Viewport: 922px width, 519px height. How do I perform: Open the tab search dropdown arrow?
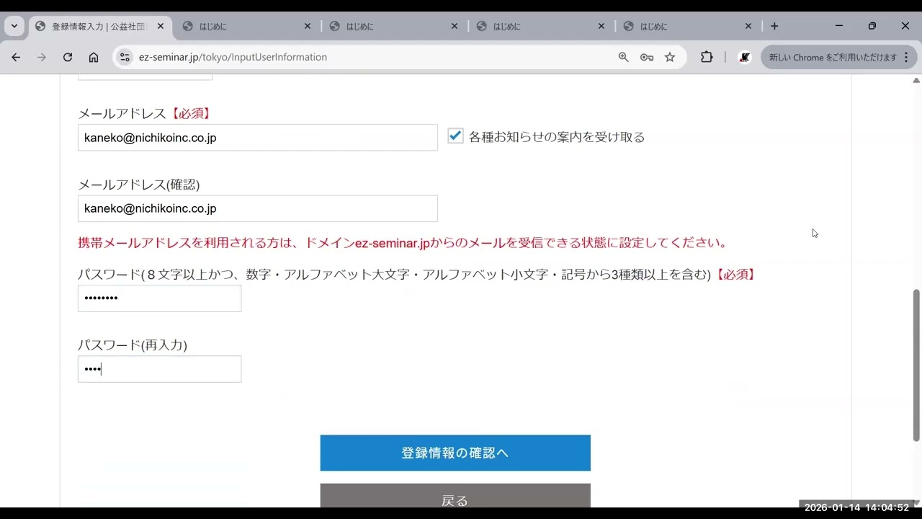(14, 26)
